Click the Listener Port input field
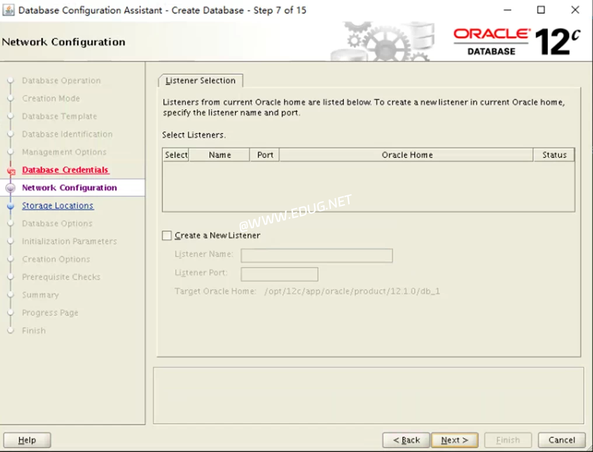Image resolution: width=593 pixels, height=452 pixels. coord(280,274)
